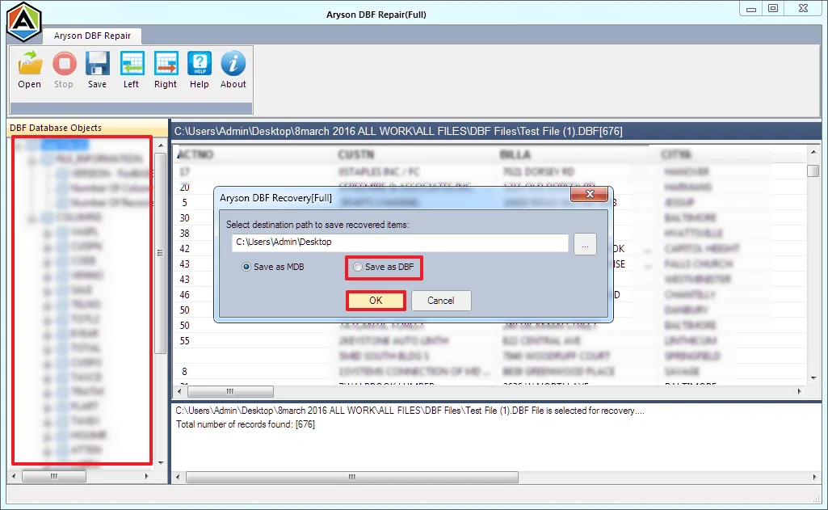Close the Aryson DBF Recovery dialog
828x510 pixels.
coord(590,194)
